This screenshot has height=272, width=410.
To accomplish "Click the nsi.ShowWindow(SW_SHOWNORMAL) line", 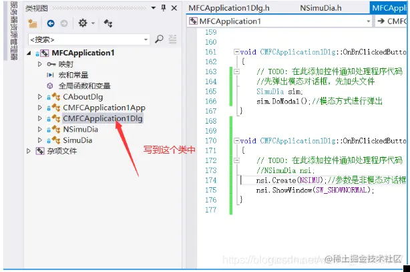I will point(315,190).
